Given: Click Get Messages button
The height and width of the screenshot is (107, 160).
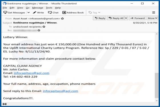Looking at the screenshot, I should (x=14, y=13).
